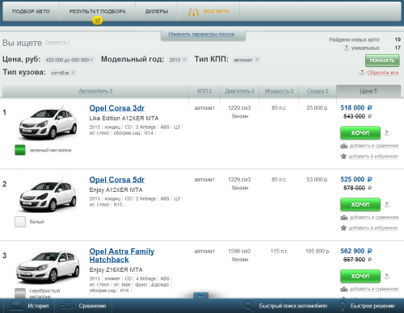Expand the bottom panel chevron handle
Image resolution: width=404 pixels, height=313 pixels.
[200, 295]
